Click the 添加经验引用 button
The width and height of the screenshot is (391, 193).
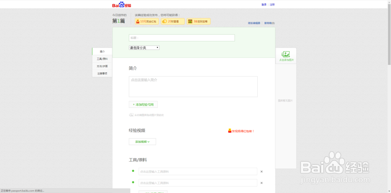(143, 105)
